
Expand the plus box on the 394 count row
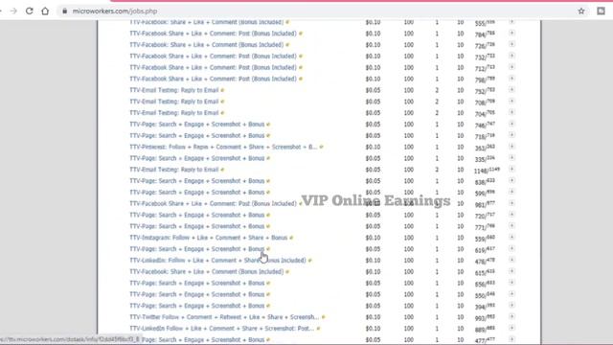(x=511, y=306)
